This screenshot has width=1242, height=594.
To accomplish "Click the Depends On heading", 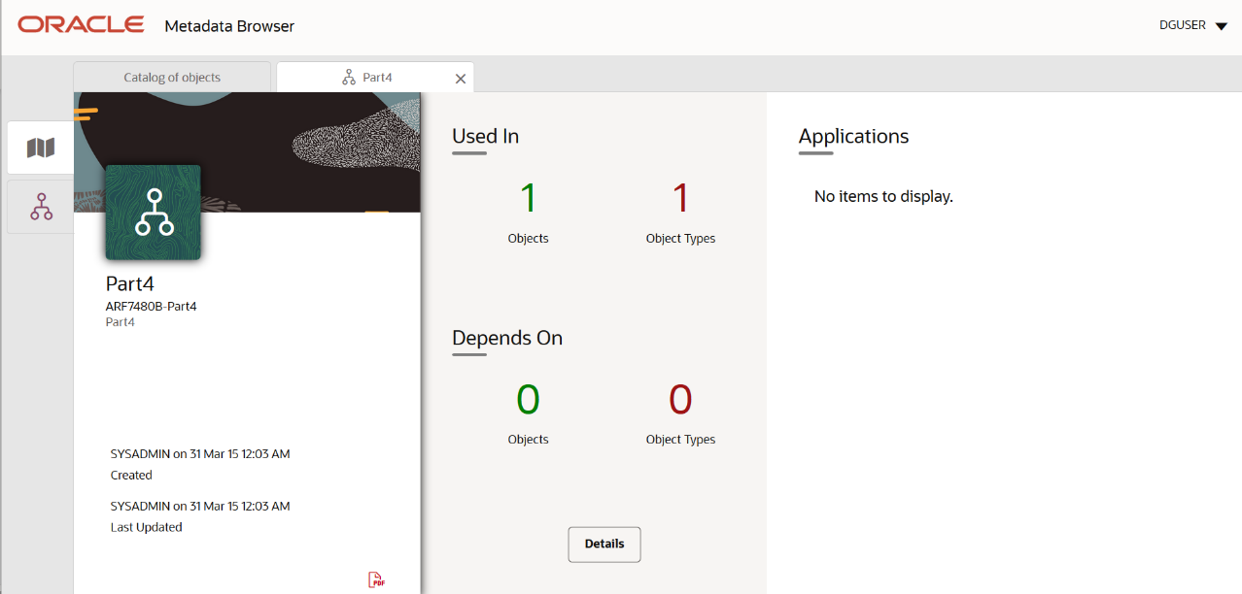I will (x=507, y=338).
